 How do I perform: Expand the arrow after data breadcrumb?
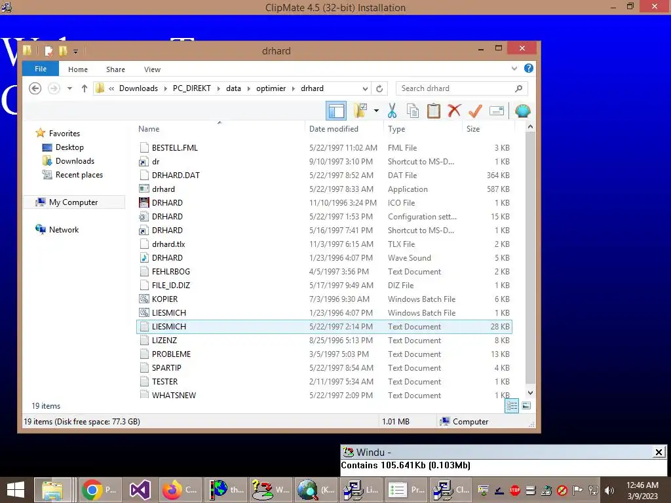[x=248, y=88]
